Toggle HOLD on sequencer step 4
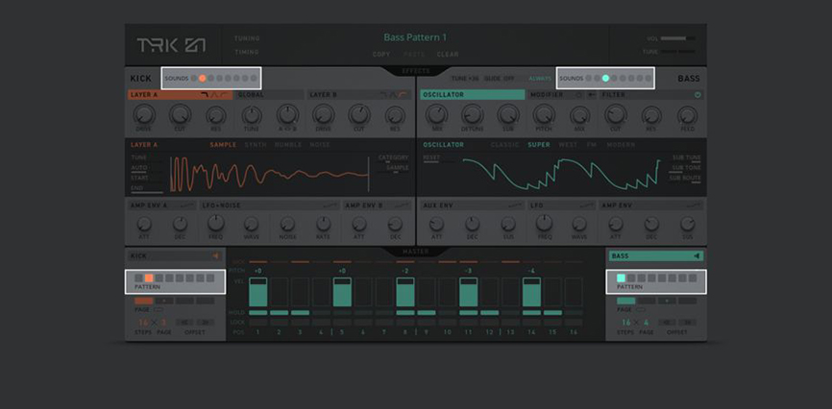Viewport: 832px width, 409px height. tap(321, 312)
